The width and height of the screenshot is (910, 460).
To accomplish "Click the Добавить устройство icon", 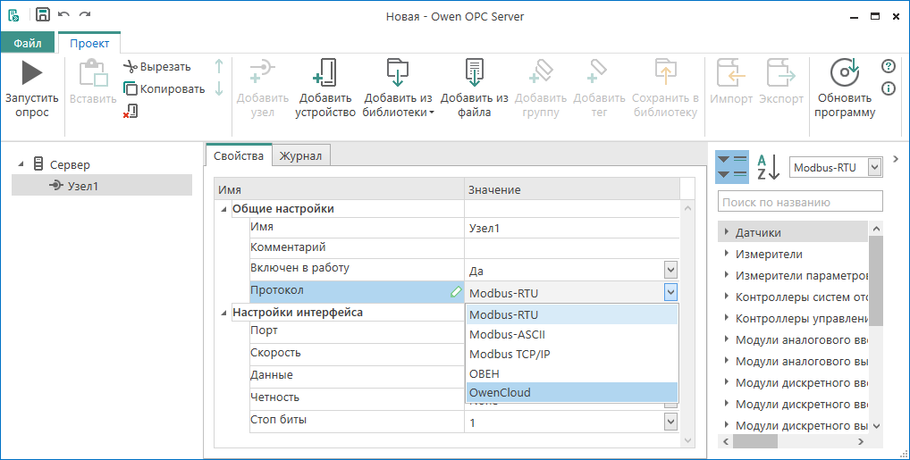I will point(325,73).
